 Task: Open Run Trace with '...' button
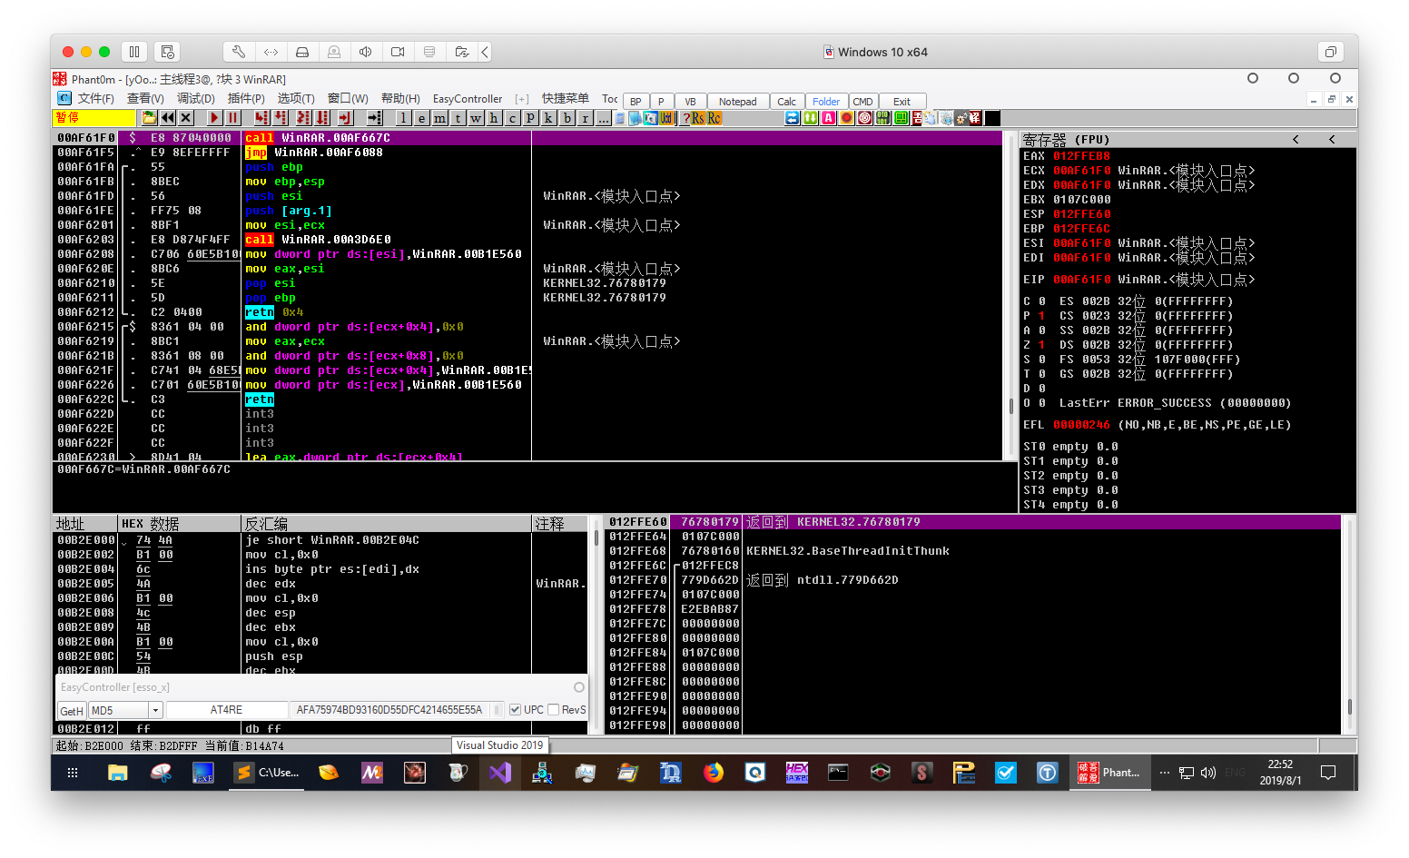click(603, 118)
